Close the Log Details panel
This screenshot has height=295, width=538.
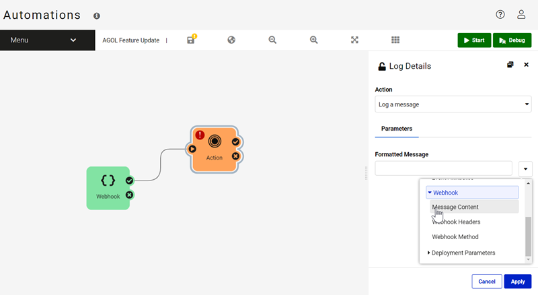(526, 65)
